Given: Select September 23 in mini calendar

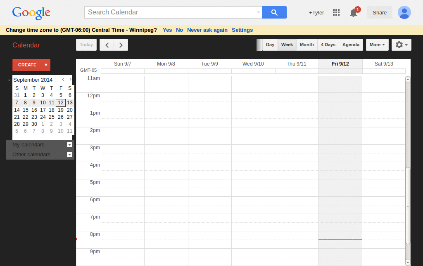Looking at the screenshot, I should tap(34, 117).
